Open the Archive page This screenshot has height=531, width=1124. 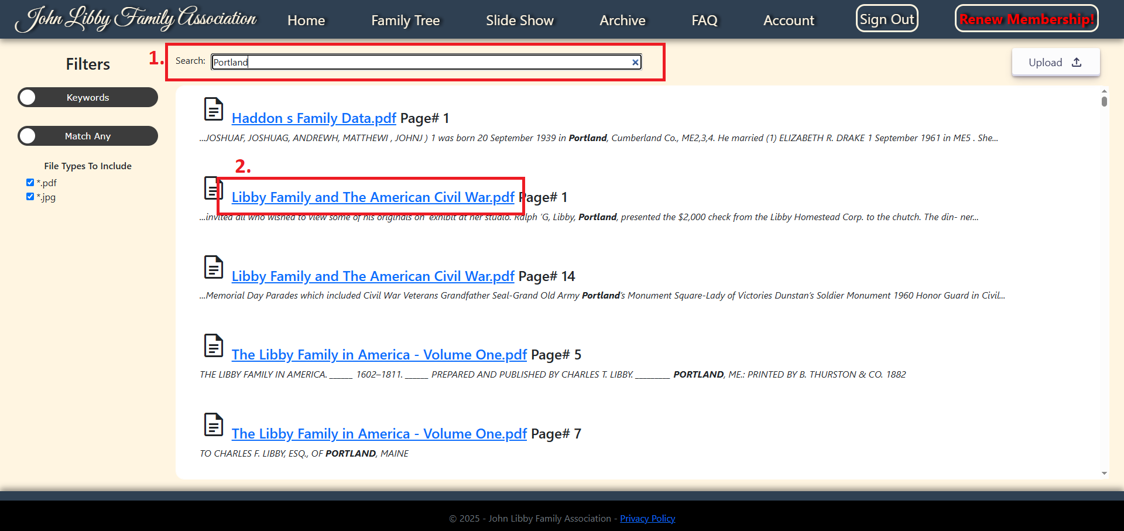pyautogui.click(x=622, y=20)
